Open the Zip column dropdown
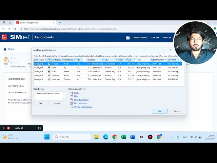 click(x=135, y=60)
